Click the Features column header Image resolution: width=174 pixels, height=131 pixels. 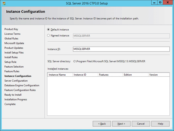pos(110,75)
